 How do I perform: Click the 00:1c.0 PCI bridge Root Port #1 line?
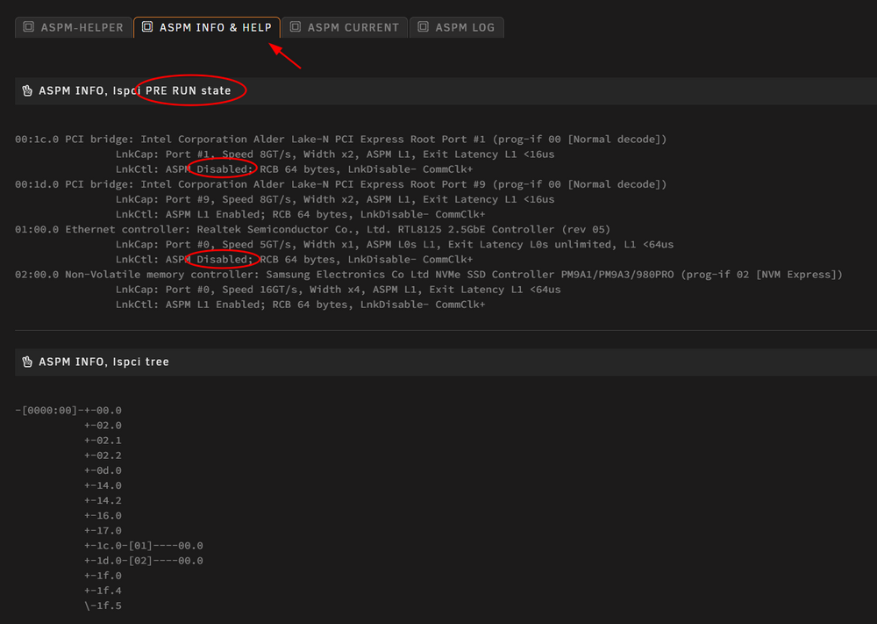pyautogui.click(x=340, y=140)
